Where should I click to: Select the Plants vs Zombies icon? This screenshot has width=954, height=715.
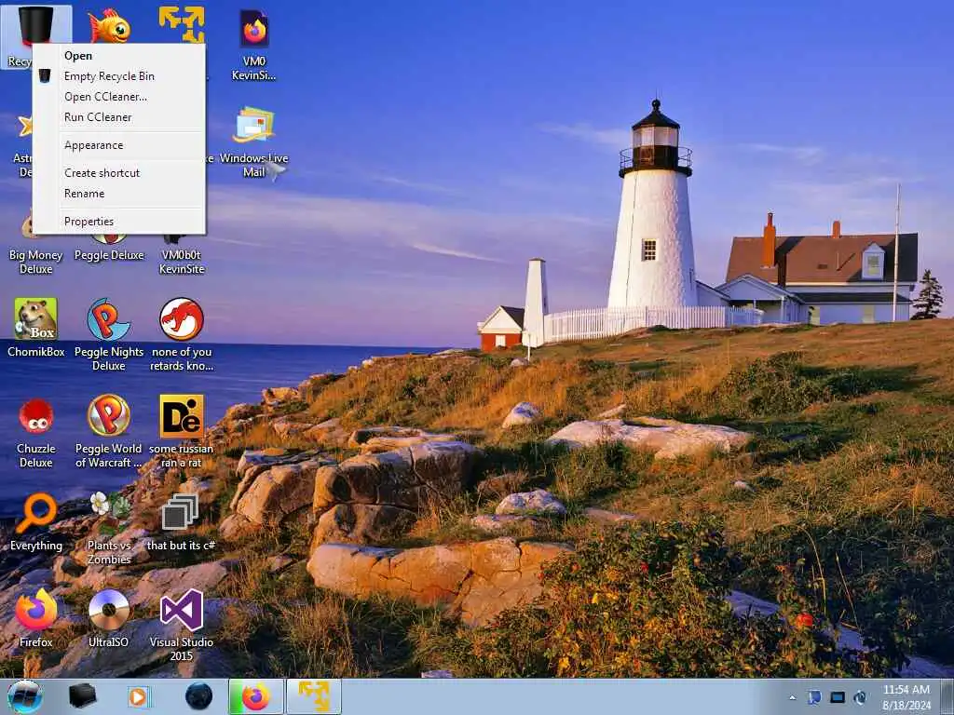109,528
